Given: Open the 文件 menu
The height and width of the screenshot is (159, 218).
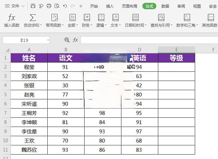Looking at the screenshot, I should [15, 6].
